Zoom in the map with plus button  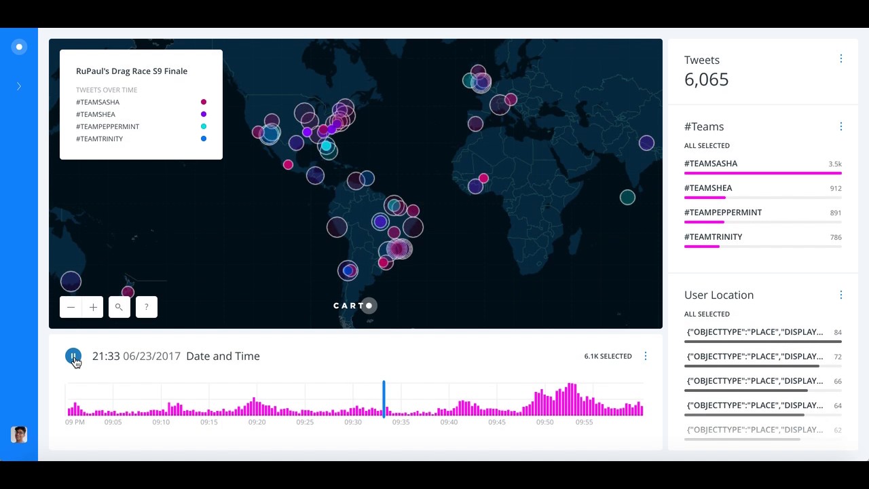pyautogui.click(x=93, y=307)
